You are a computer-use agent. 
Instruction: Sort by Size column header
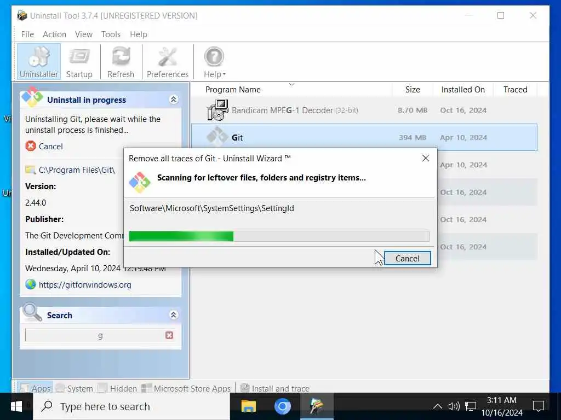point(413,90)
